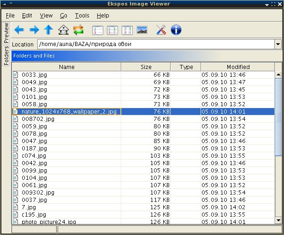Open the Edit menu
The image size is (284, 235).
tap(27, 16)
